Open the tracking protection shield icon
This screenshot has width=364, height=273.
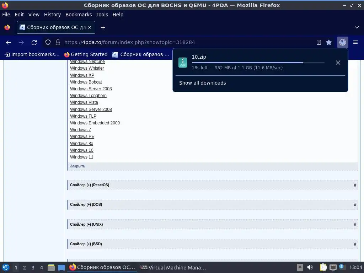click(48, 42)
